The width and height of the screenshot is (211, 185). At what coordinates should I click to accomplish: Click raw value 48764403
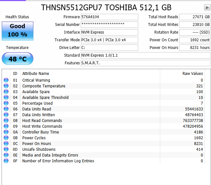(x=194, y=115)
